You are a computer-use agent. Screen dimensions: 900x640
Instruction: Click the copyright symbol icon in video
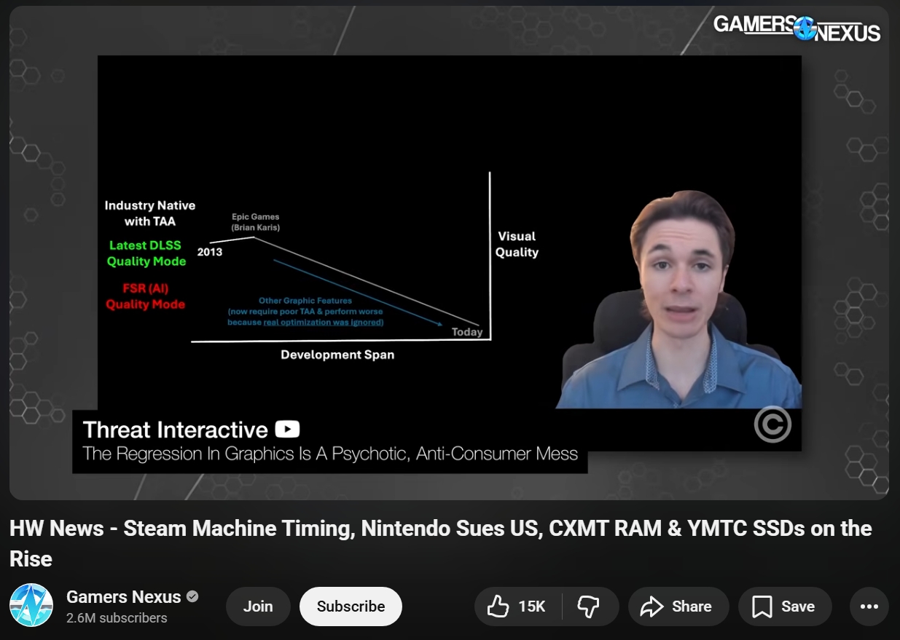pos(772,424)
